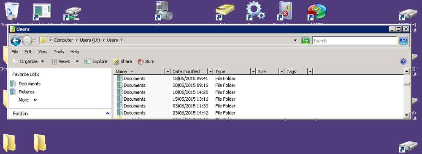The width and height of the screenshot is (422, 154).
Task: Open the breadcrumb arrow after Users (U:)
Action: 103,40
